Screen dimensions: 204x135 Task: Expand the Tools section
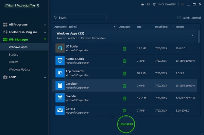click(x=45, y=77)
